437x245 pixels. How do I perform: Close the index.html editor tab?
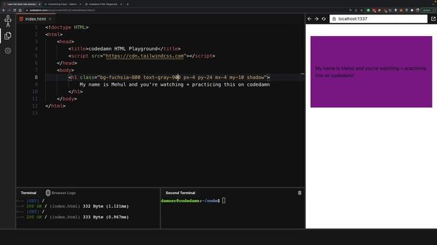coord(50,19)
